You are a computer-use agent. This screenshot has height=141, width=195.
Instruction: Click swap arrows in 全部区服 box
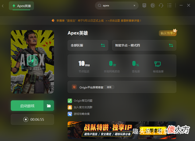click(103, 45)
